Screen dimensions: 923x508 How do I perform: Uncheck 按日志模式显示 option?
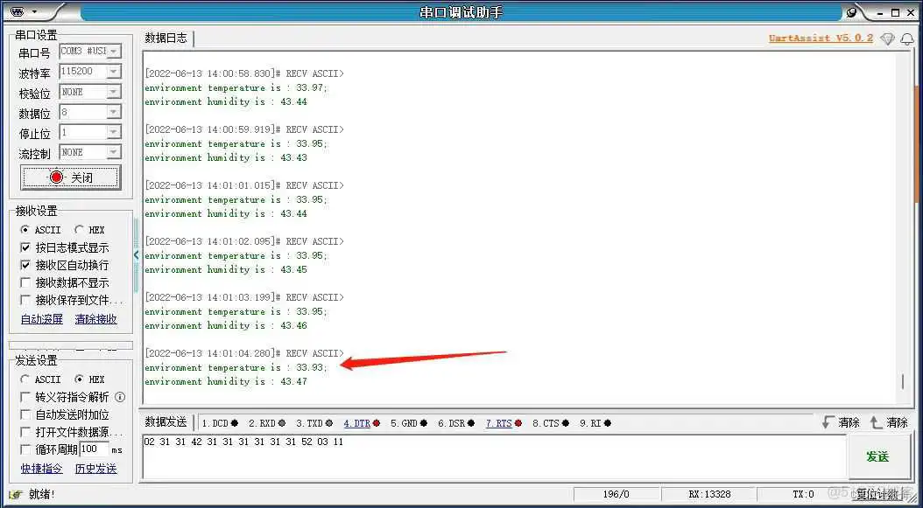25,247
